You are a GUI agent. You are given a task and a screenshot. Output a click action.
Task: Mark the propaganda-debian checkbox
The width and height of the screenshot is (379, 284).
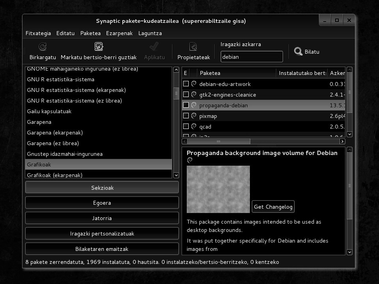186,105
